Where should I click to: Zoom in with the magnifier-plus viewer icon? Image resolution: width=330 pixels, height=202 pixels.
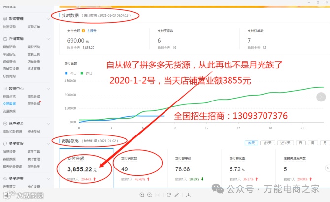(x=142, y=195)
